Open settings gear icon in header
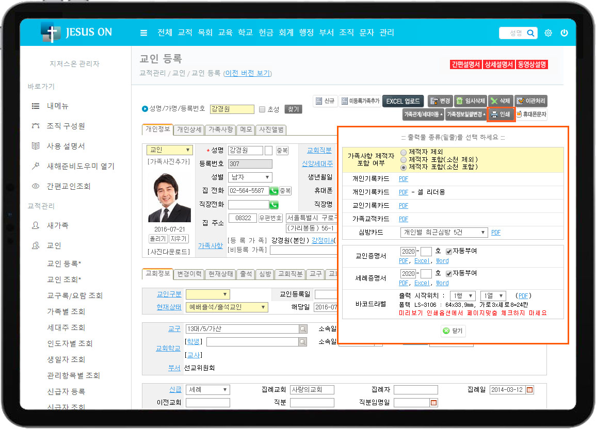 [548, 33]
